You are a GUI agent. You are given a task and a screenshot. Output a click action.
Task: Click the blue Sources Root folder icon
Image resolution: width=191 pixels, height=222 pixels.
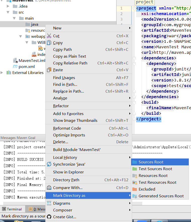[135, 162]
